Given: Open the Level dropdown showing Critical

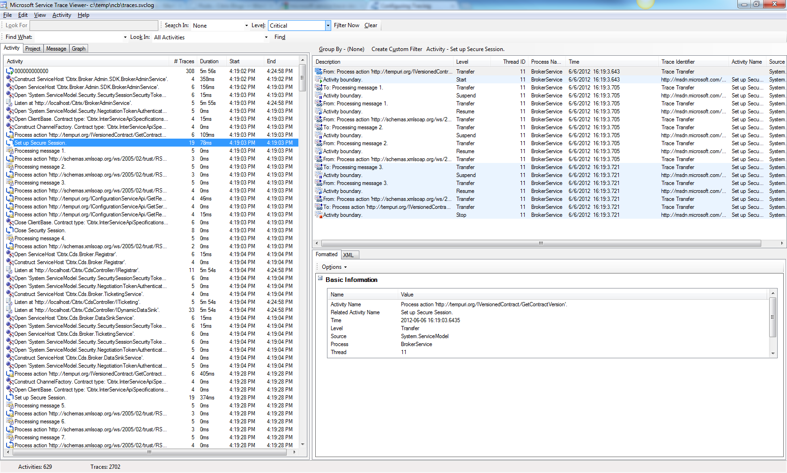Looking at the screenshot, I should (x=328, y=26).
